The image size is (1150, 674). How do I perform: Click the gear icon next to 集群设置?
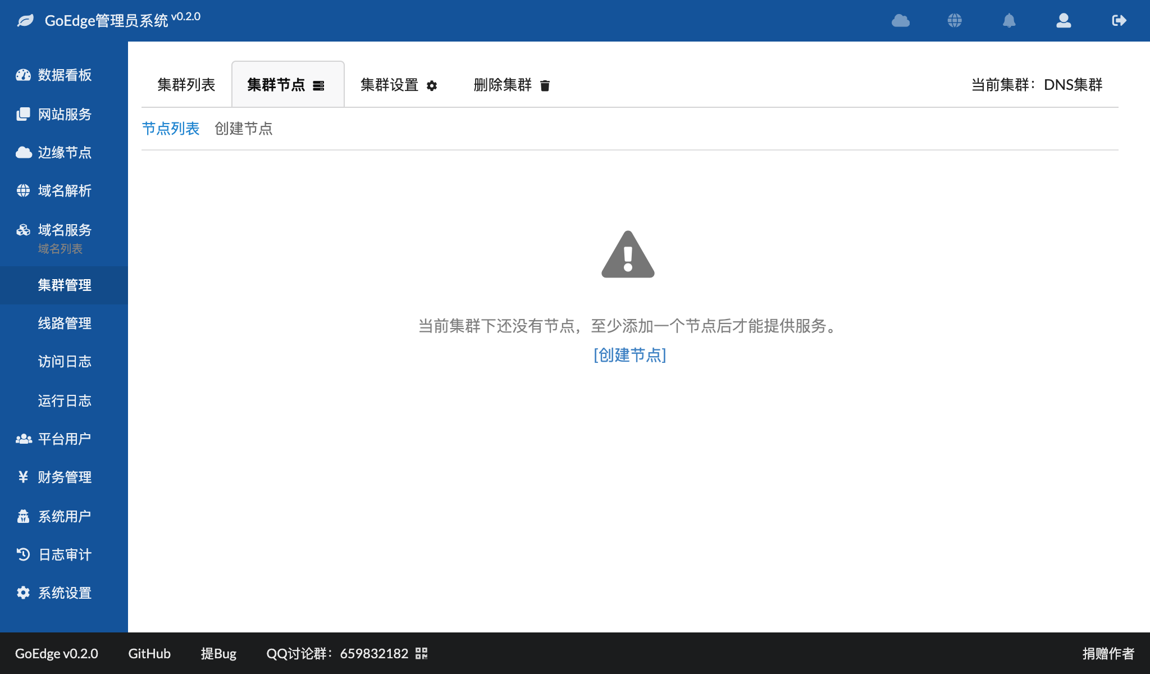(x=432, y=85)
